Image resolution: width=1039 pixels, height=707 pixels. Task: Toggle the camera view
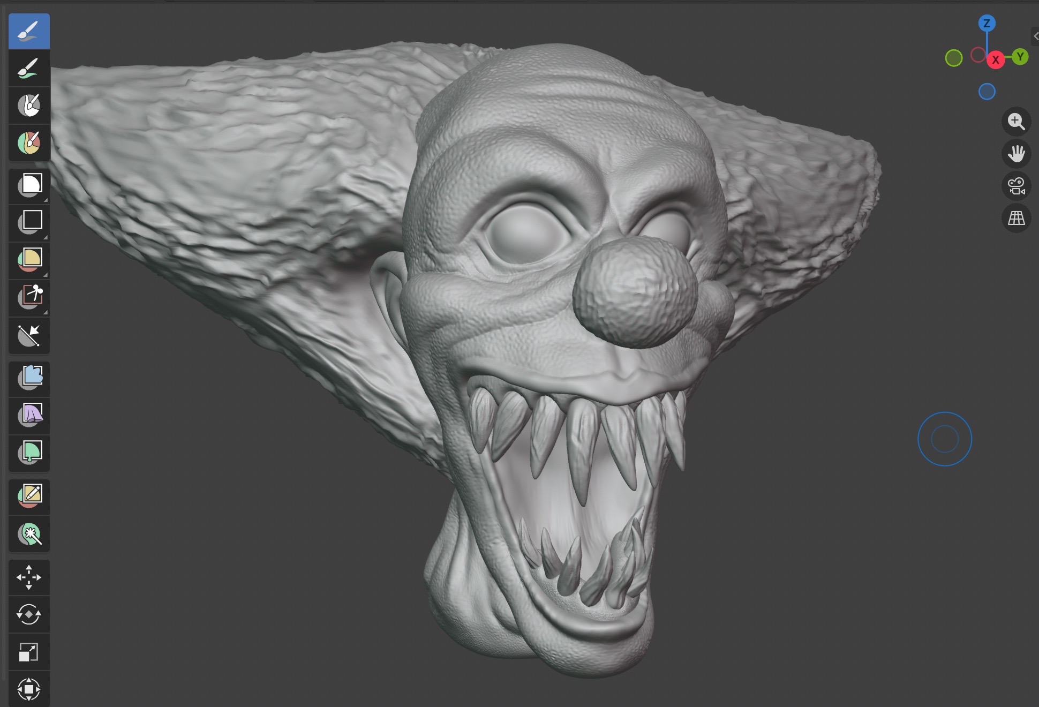click(x=1016, y=186)
